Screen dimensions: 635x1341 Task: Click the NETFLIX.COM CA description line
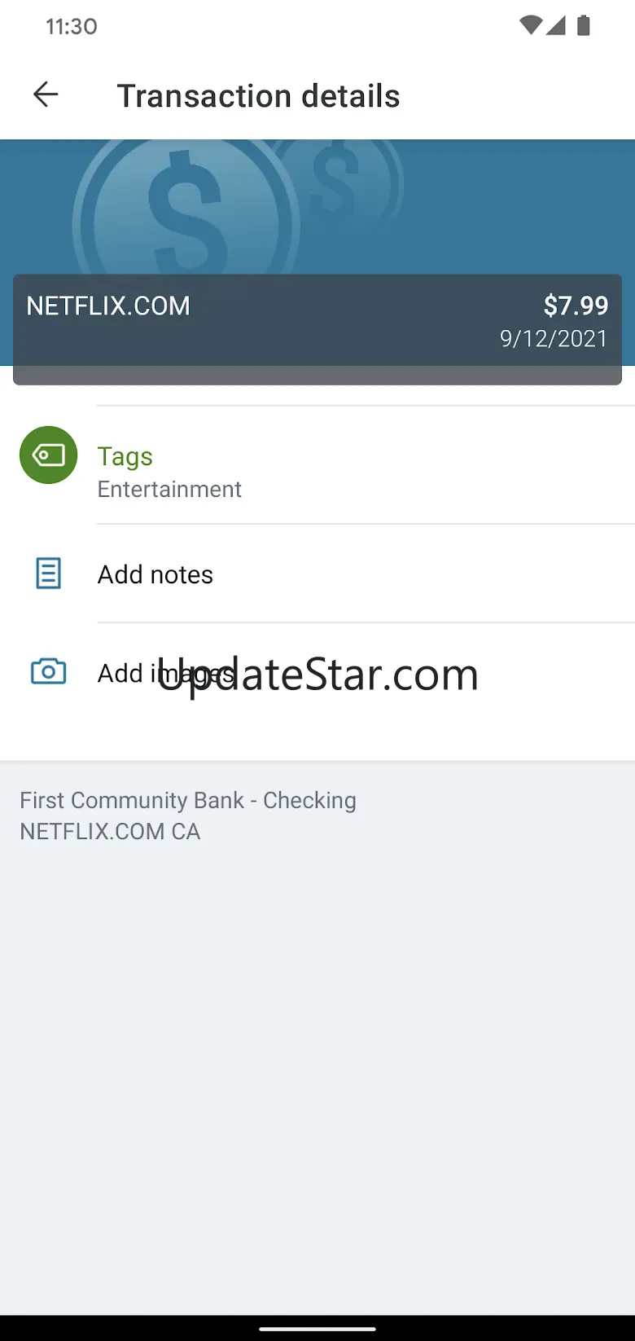(110, 832)
